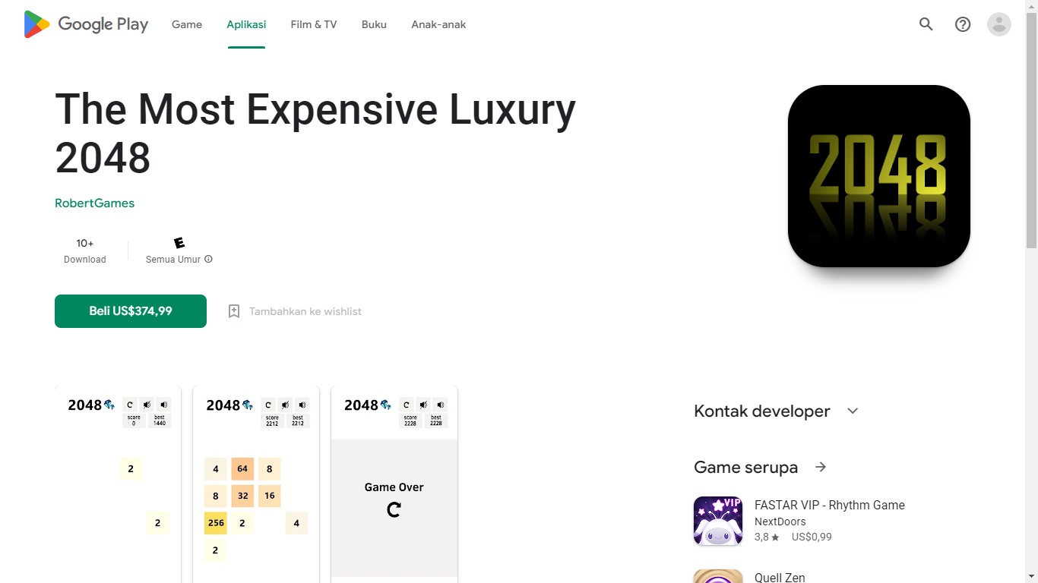The height and width of the screenshot is (583, 1038).
Task: Open Game serupa using the arrow
Action: pos(821,467)
